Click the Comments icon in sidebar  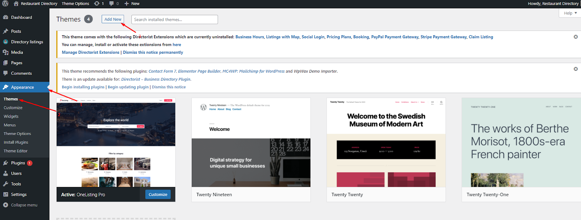[5, 73]
